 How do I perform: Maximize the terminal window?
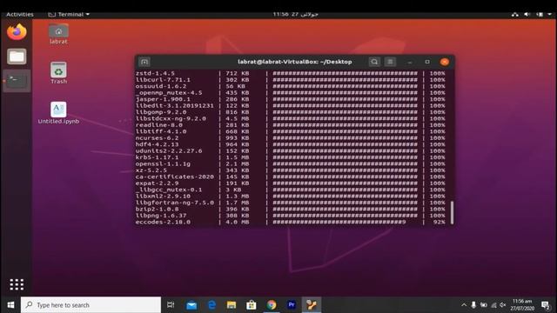coord(427,62)
